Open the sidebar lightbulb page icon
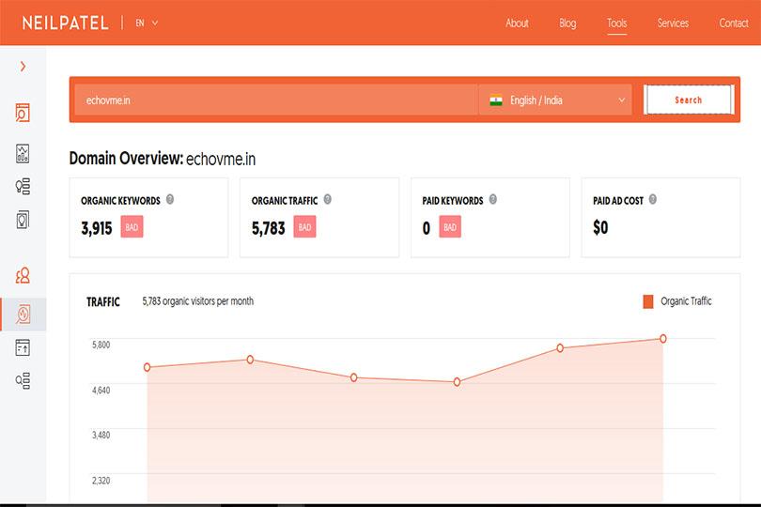761x507 pixels. 23,220
